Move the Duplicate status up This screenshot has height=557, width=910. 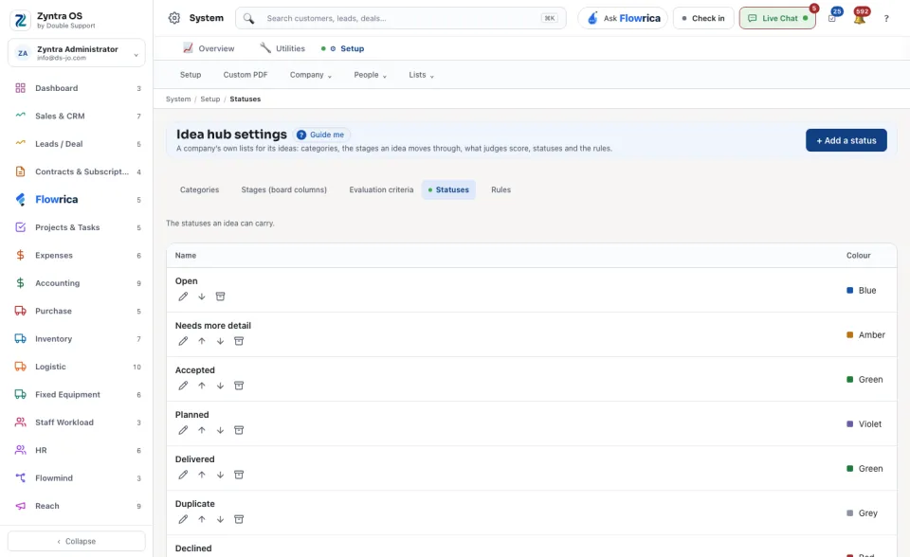pyautogui.click(x=201, y=519)
